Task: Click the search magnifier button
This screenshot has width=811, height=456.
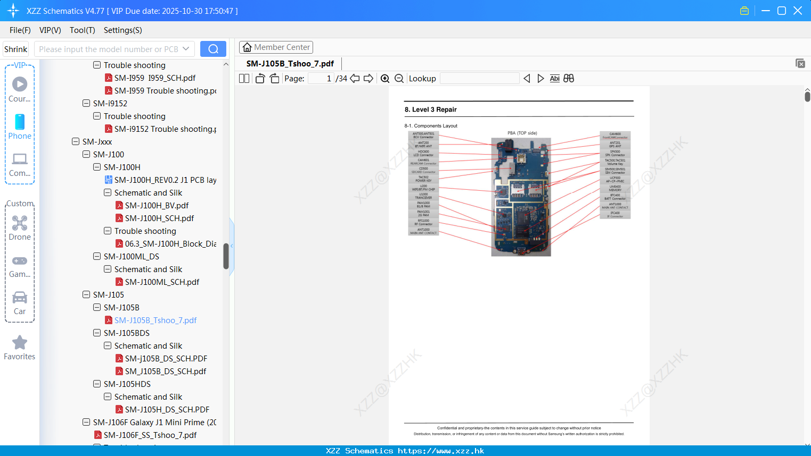Action: coord(213,49)
